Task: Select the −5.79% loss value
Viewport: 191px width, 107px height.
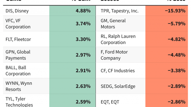Action: pyautogui.click(x=177, y=23)
